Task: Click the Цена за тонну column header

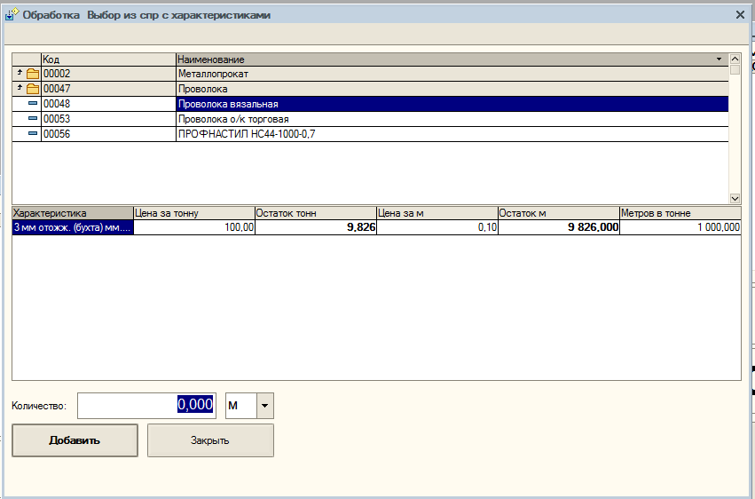Action: click(193, 213)
